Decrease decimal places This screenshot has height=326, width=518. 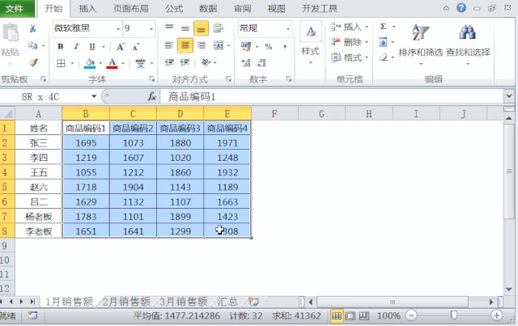(x=261, y=63)
